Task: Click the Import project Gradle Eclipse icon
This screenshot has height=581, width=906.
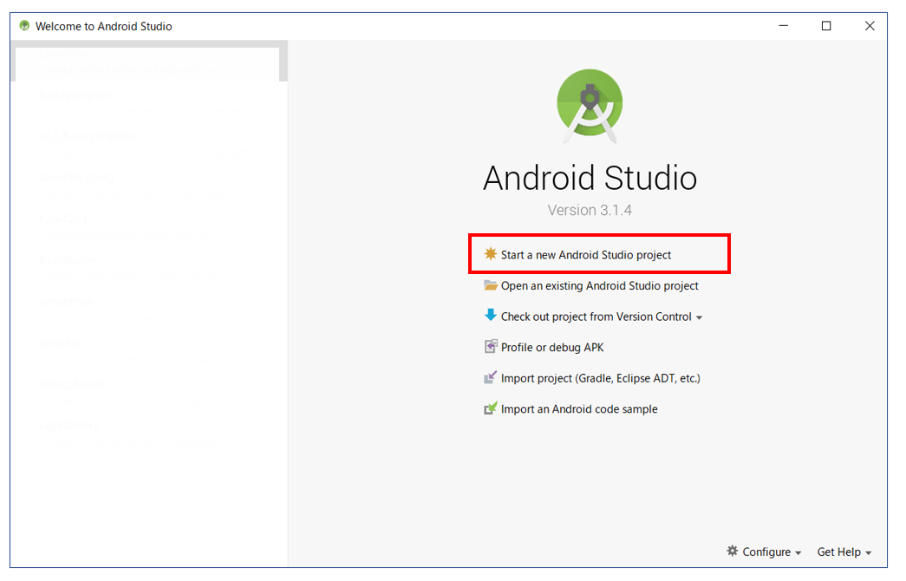Action: [x=490, y=377]
